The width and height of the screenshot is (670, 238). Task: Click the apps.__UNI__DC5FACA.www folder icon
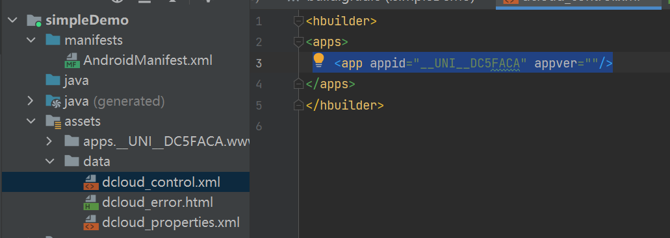[71, 141]
